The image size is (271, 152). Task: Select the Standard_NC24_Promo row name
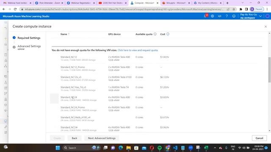tap(72, 107)
